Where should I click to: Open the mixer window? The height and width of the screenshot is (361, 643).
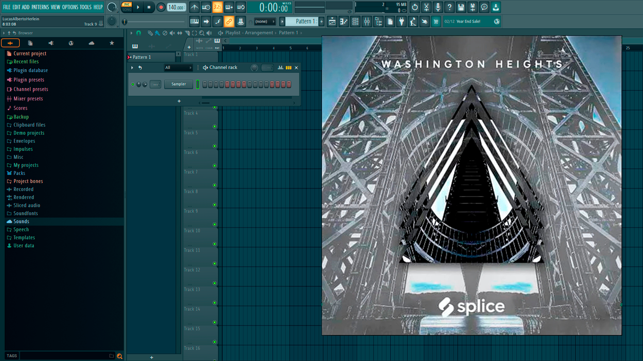pos(367,22)
